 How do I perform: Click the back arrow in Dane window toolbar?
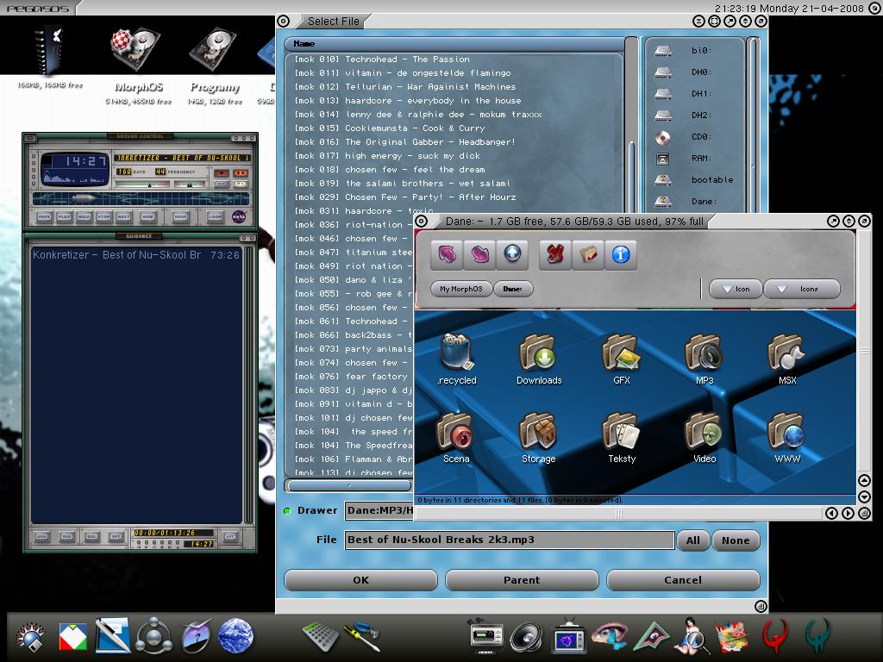coord(447,254)
